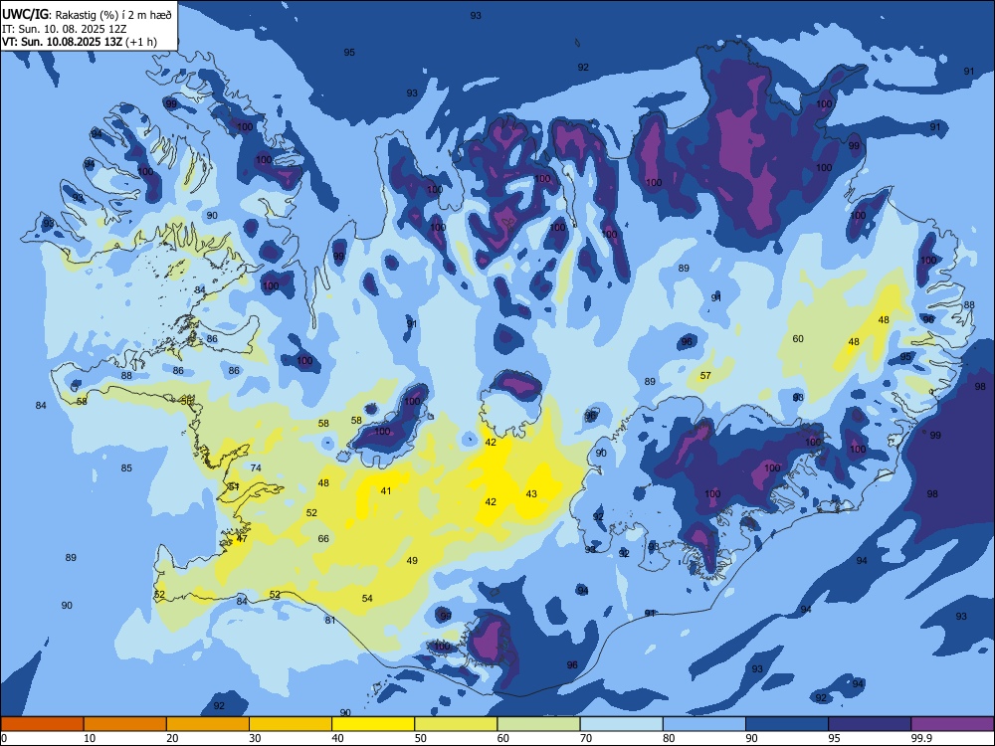Pick the 20–30 amber legend color band

pos(208,724)
